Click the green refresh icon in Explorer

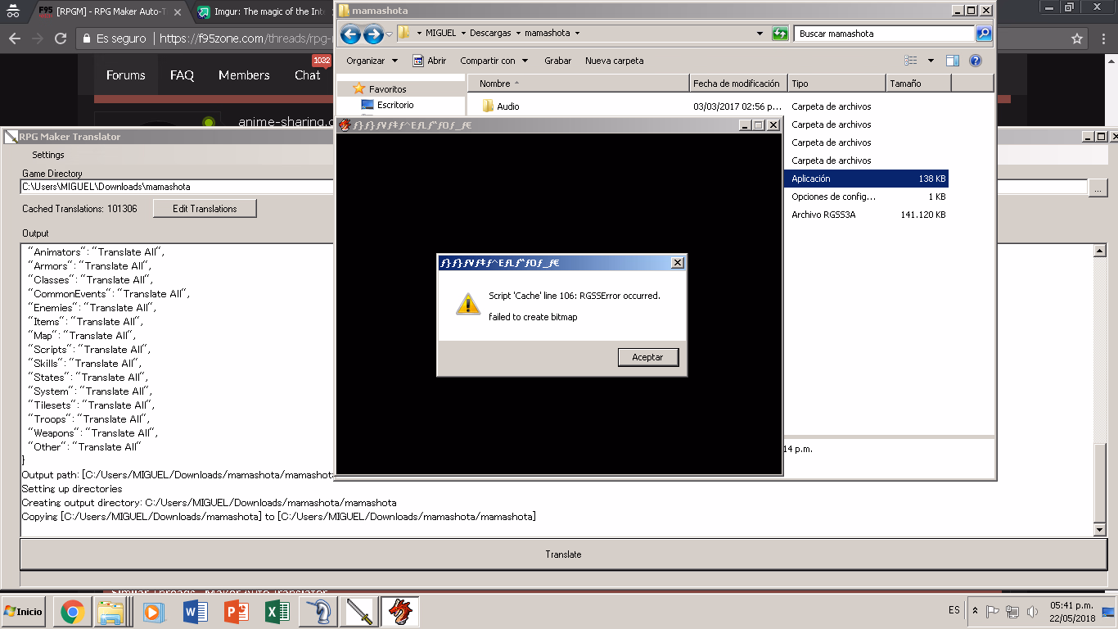(781, 34)
